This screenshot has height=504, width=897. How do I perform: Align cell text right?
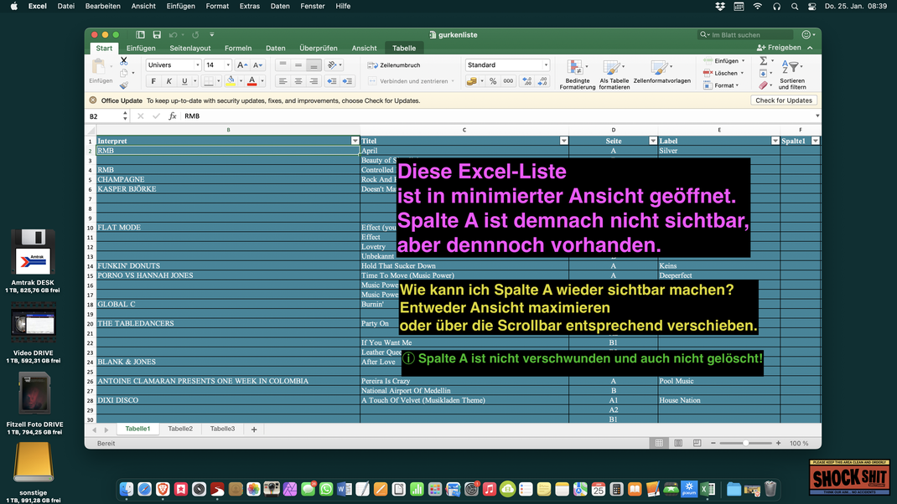314,81
